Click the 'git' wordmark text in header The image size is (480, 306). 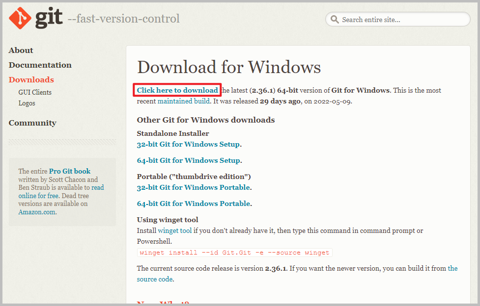pos(49,18)
